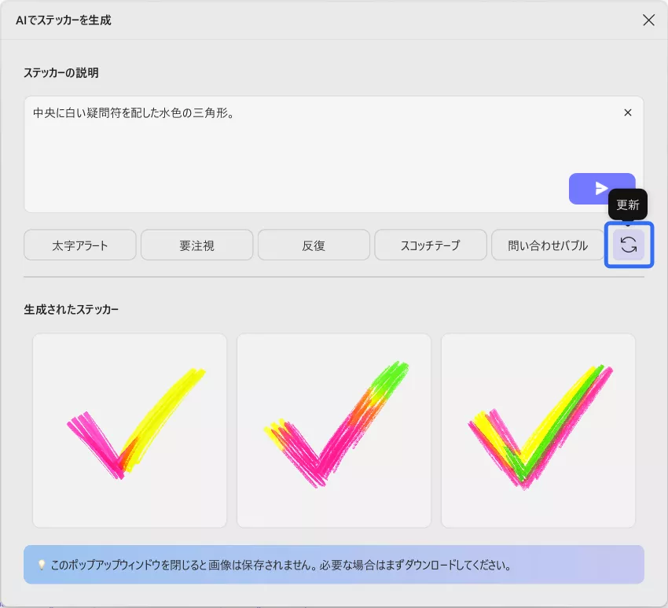Viewport: 668px width, 608px height.
Task: Select the 太字アラート prompt chip
Action: (79, 245)
